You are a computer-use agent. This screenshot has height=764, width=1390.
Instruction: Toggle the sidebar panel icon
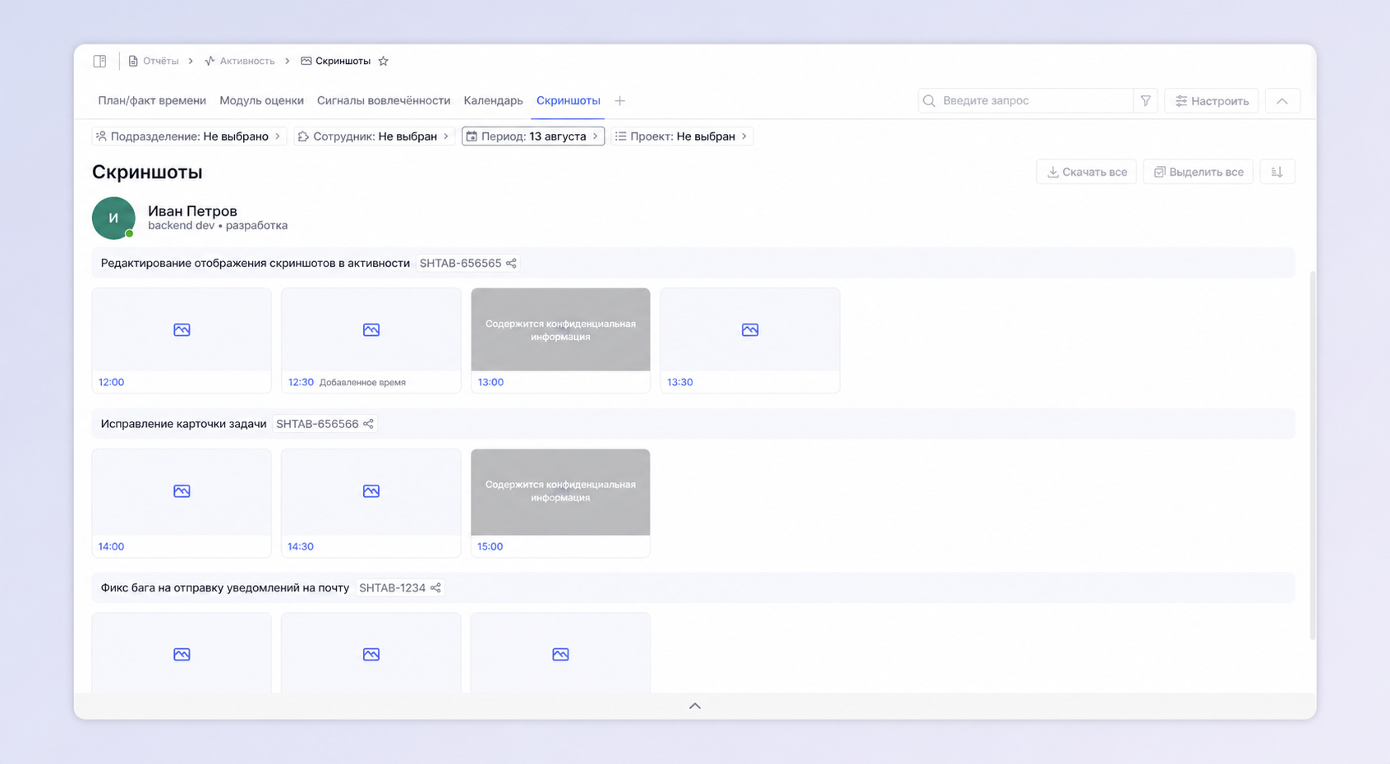click(99, 61)
